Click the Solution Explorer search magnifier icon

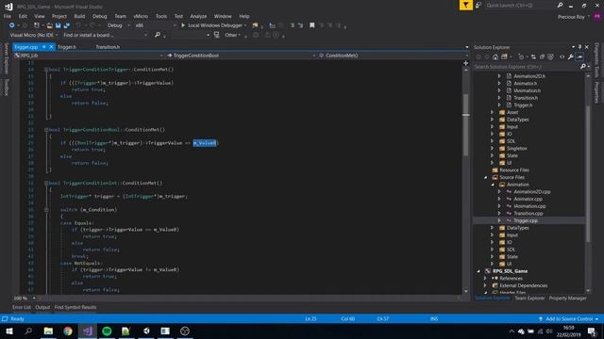coord(583,67)
